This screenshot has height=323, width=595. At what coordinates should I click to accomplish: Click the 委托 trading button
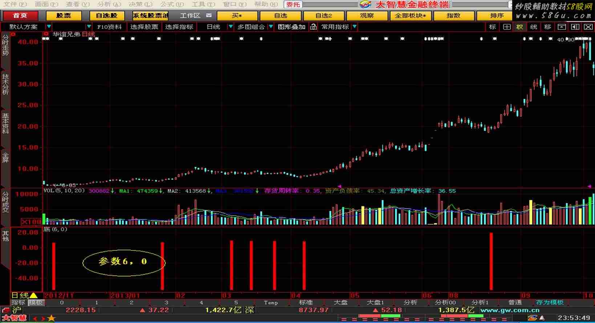point(293,4)
